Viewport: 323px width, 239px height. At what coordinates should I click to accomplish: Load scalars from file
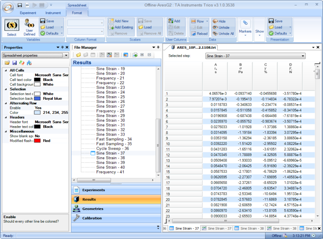pos(145,27)
